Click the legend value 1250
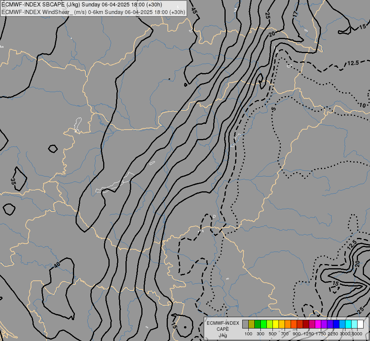Image resolution: width=370 pixels, height=341 pixels. 309,334
